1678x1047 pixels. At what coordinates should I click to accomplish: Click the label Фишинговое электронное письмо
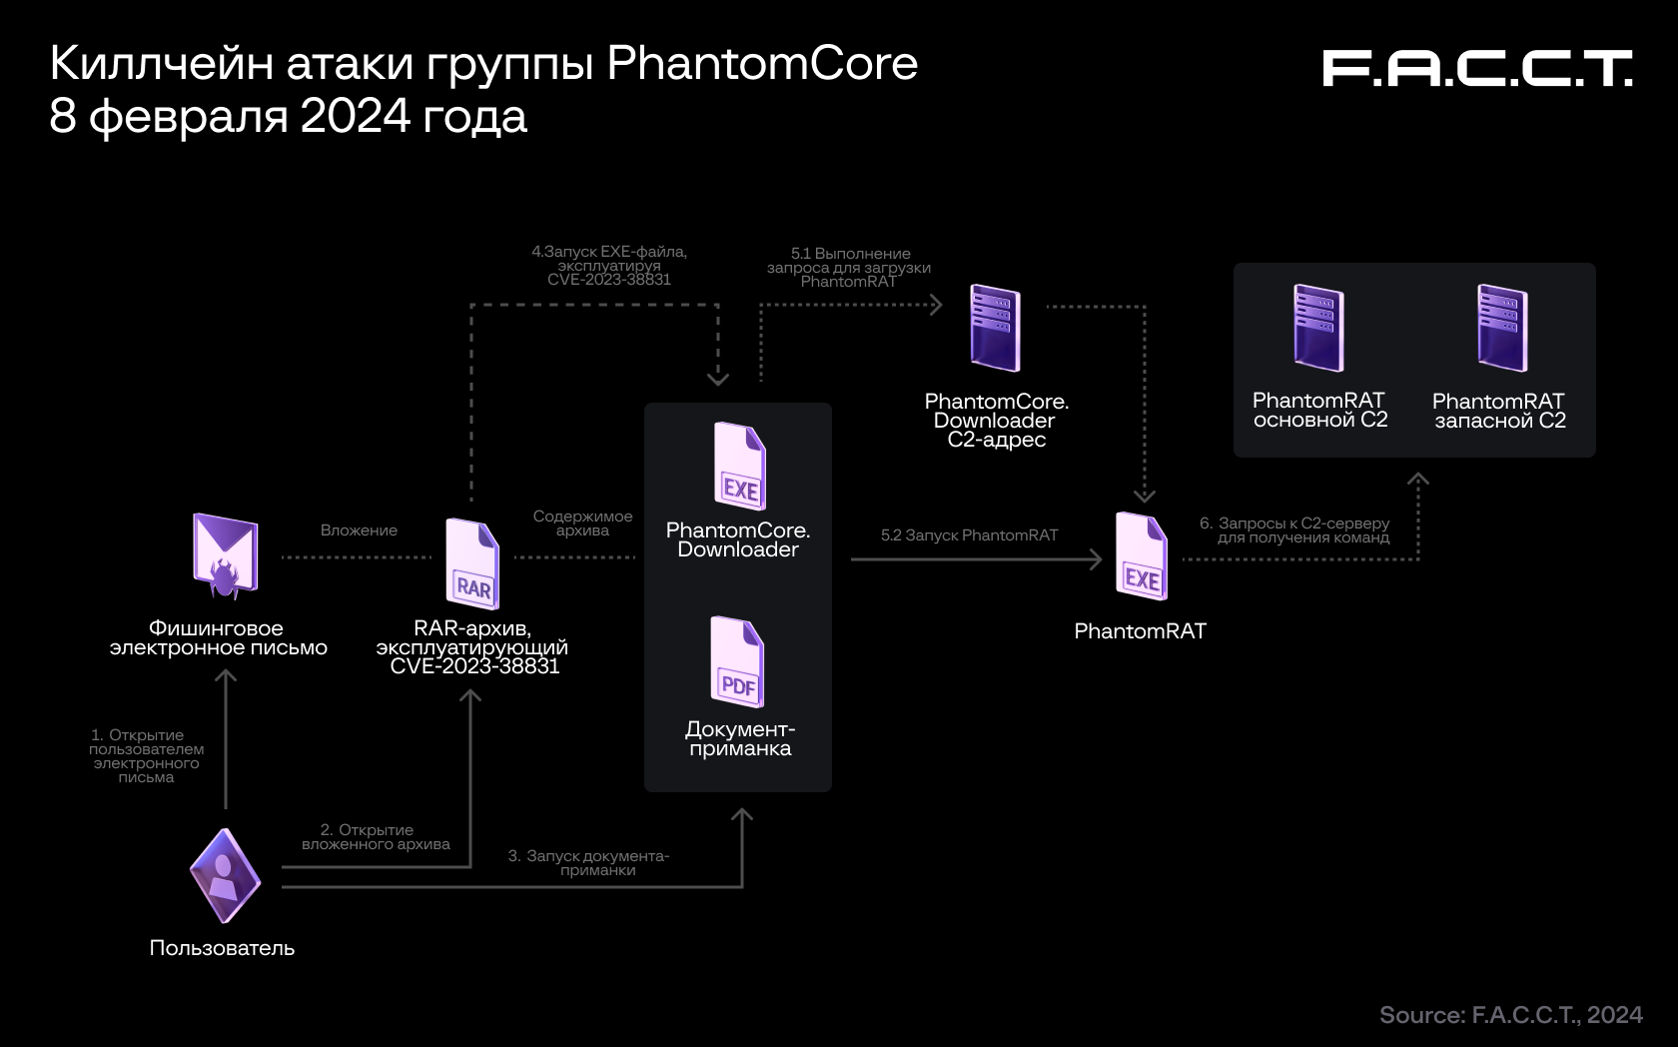coord(220,637)
